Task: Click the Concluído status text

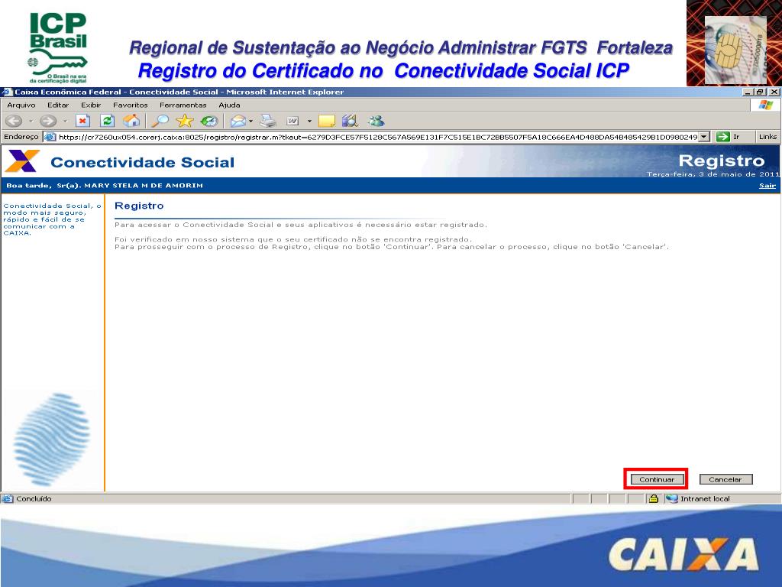Action: tap(34, 498)
